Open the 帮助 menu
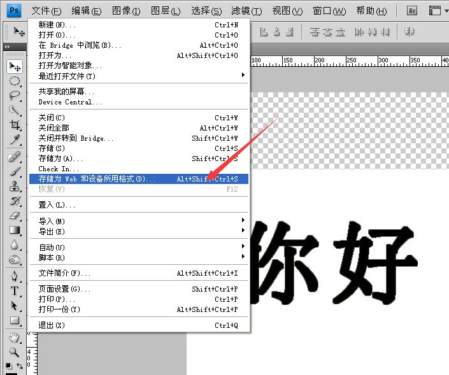 click(371, 11)
